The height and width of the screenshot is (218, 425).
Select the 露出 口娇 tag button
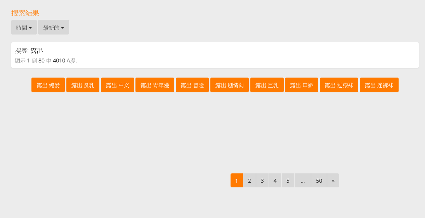click(x=301, y=85)
